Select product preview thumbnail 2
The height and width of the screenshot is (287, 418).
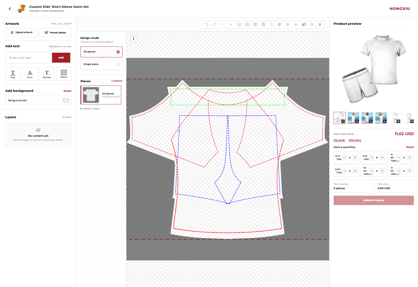pyautogui.click(x=353, y=118)
